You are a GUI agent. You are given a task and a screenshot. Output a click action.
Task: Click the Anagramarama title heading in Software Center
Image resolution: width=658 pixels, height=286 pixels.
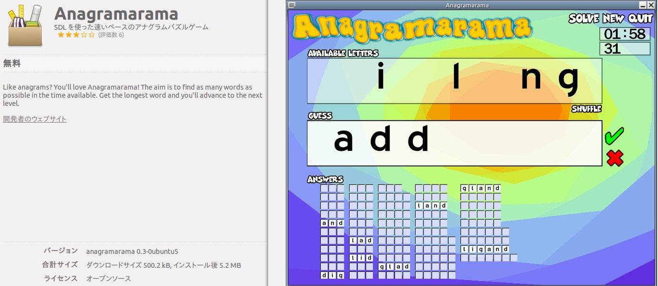[x=116, y=13]
